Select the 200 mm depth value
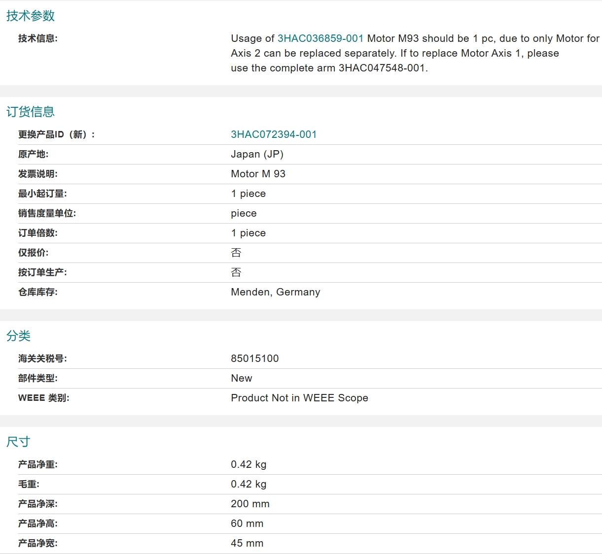 point(250,504)
